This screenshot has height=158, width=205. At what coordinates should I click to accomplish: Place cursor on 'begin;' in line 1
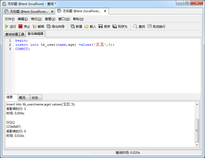click(x=21, y=40)
